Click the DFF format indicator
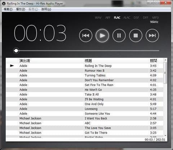 tap(146, 18)
